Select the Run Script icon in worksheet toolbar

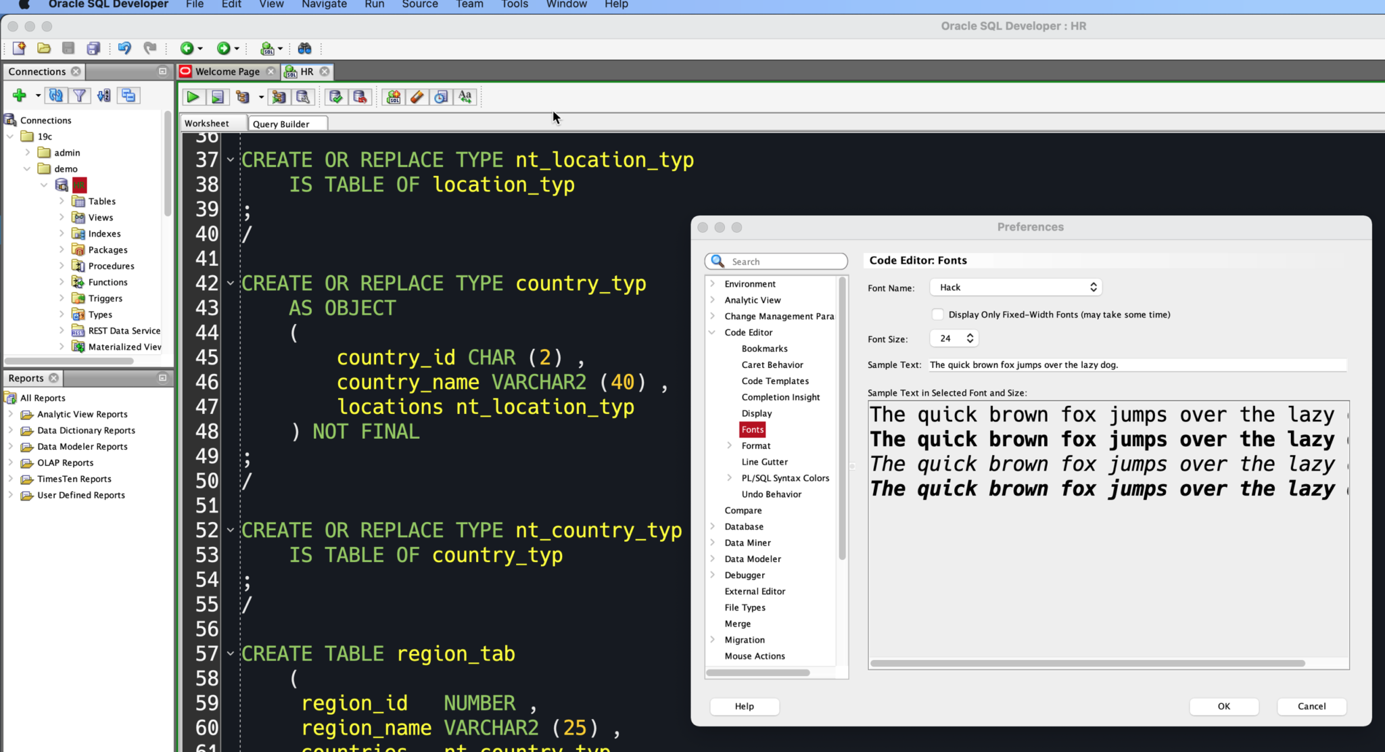[218, 97]
